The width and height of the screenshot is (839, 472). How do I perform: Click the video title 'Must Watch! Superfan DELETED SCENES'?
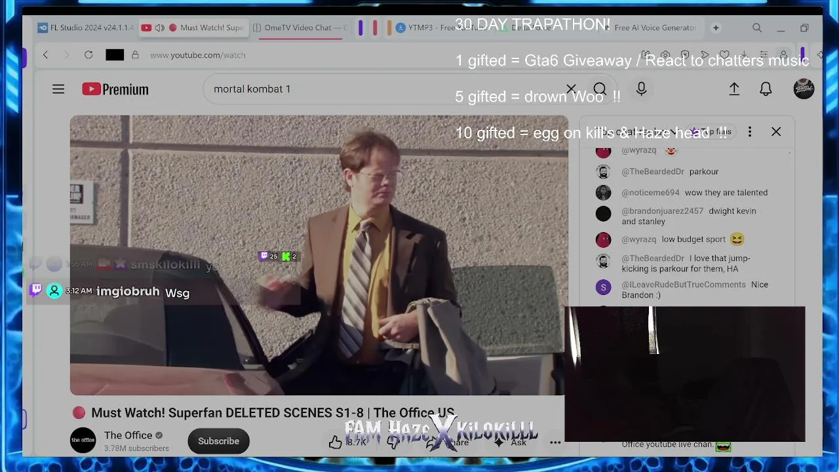pos(273,413)
